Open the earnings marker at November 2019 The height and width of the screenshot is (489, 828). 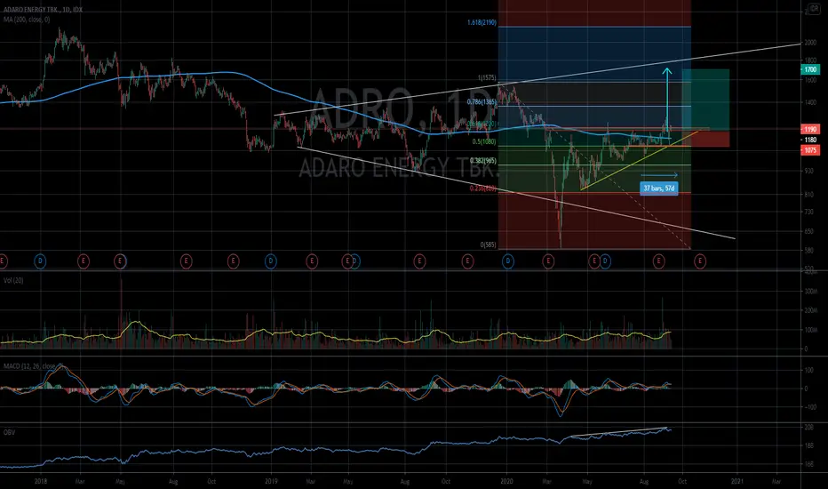(467, 261)
